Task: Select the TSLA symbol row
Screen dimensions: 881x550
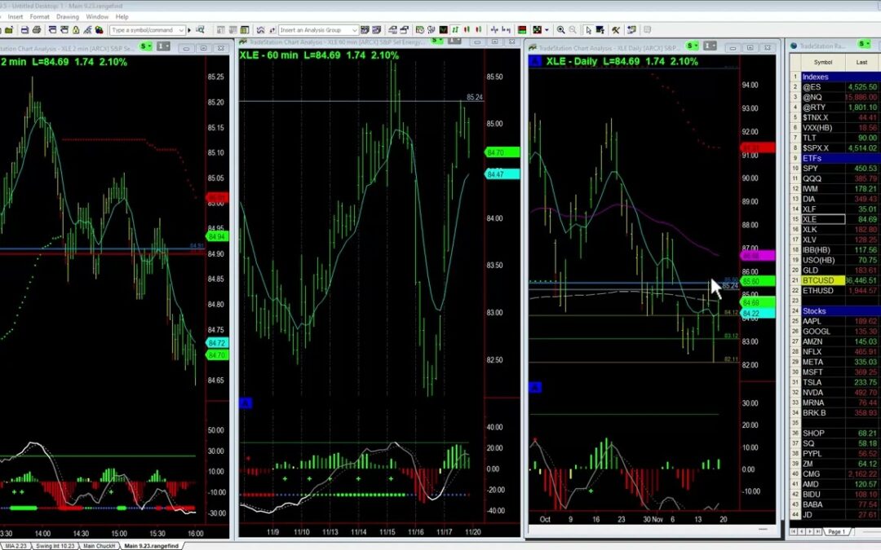Action: click(839, 382)
